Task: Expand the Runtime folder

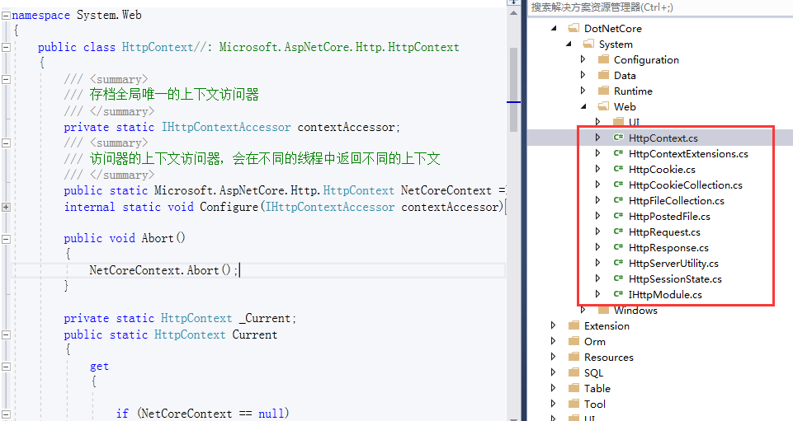Action: (583, 91)
